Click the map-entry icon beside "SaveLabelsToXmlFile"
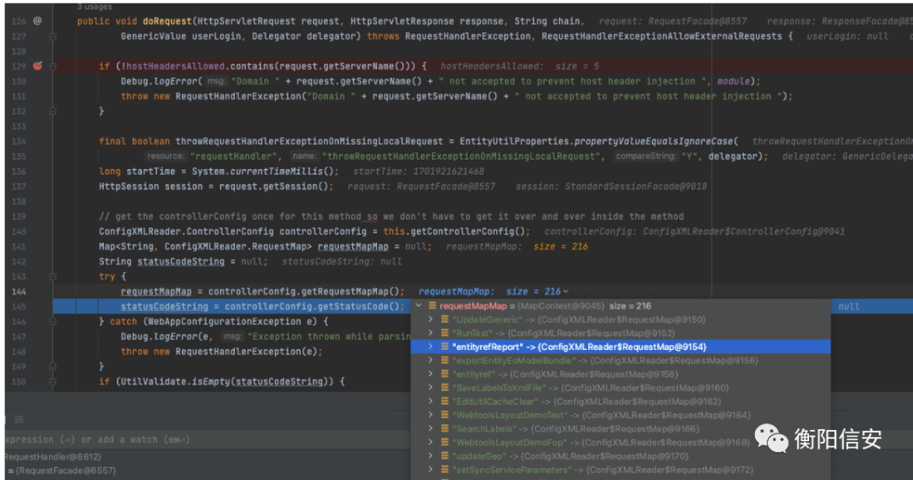The height and width of the screenshot is (480, 913). click(x=445, y=388)
